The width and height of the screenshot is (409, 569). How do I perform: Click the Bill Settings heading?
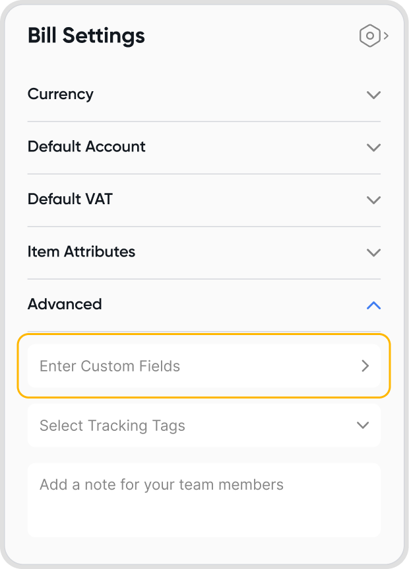pyautogui.click(x=86, y=36)
